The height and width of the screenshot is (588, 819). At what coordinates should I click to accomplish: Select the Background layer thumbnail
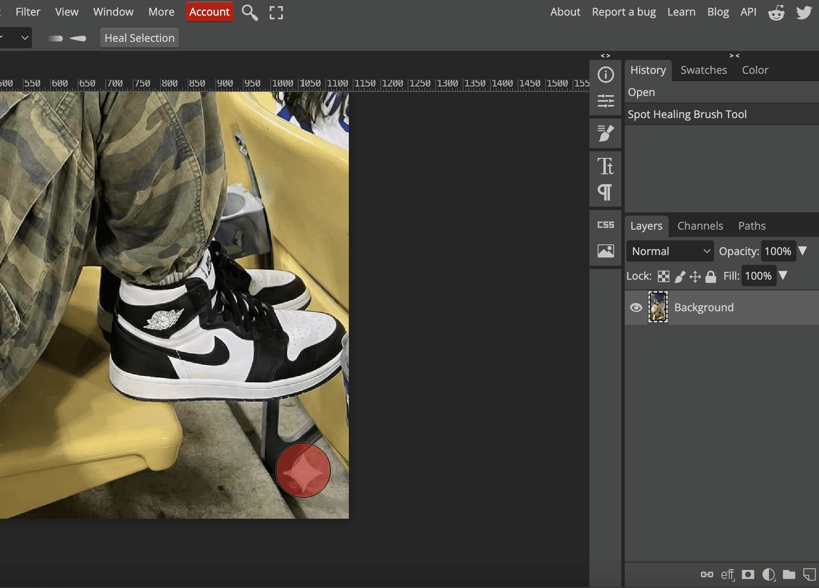(658, 307)
